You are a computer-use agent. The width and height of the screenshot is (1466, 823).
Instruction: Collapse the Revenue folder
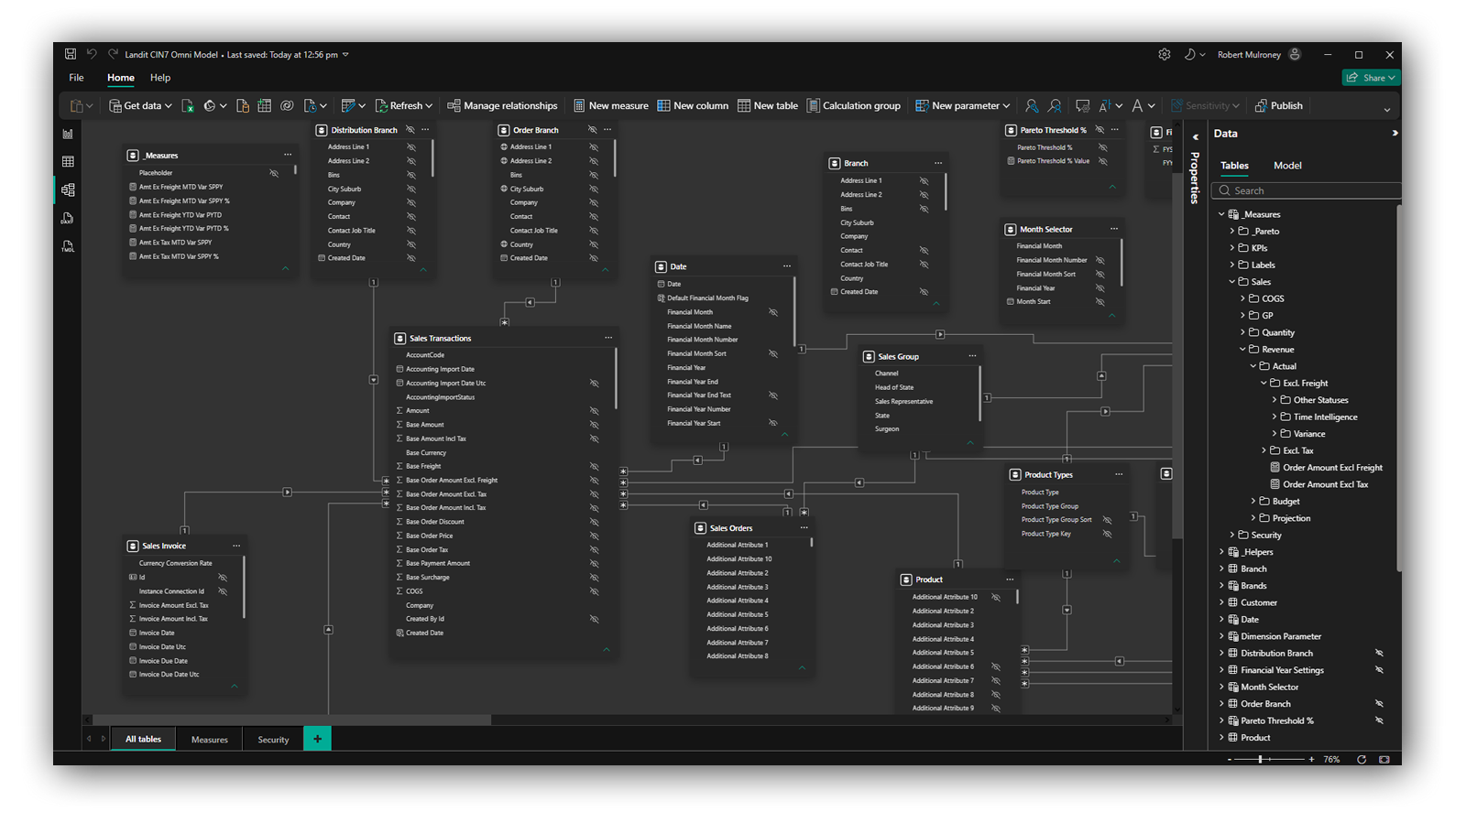(x=1243, y=350)
